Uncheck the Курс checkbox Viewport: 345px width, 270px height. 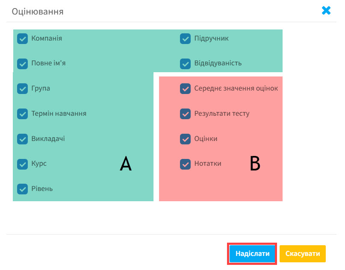[x=22, y=164]
